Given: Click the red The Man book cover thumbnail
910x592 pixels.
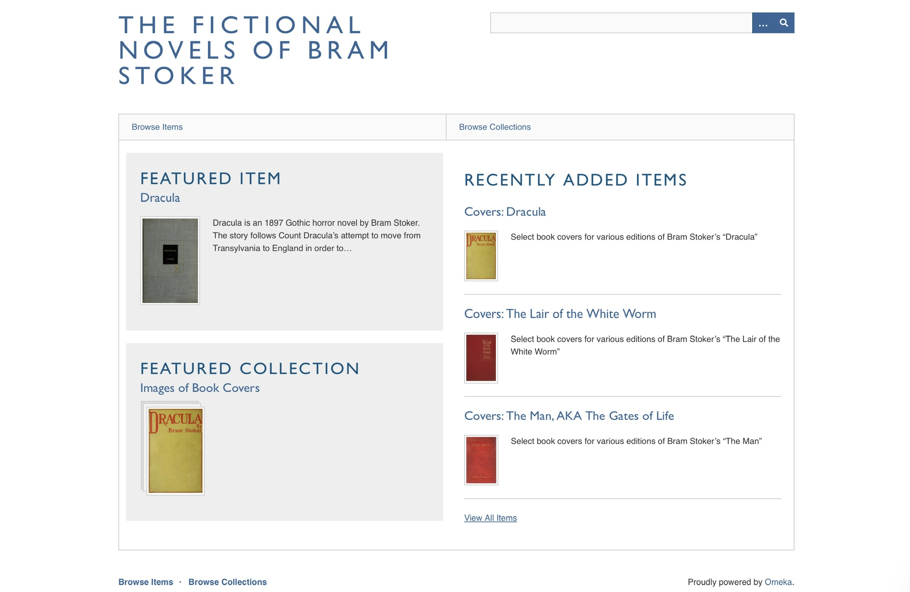Looking at the screenshot, I should 481,460.
